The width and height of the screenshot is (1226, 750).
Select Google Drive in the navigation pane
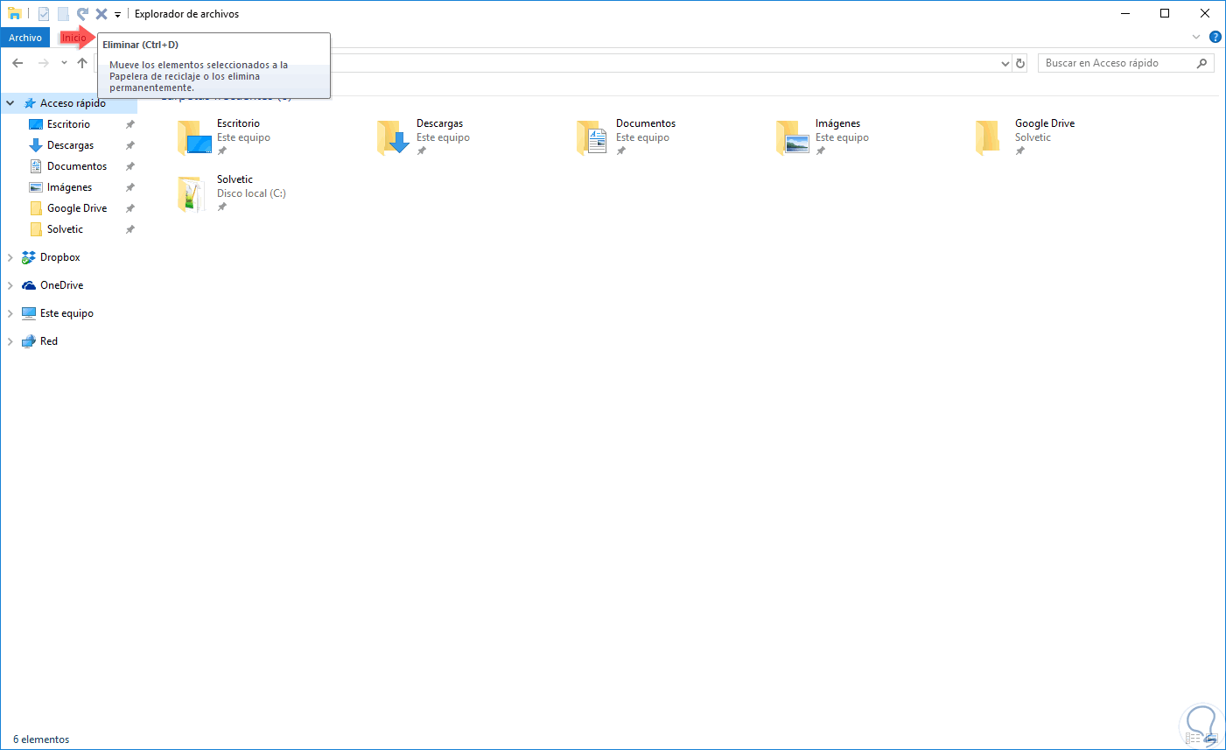click(77, 208)
